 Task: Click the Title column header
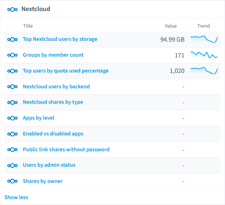[x=28, y=26]
